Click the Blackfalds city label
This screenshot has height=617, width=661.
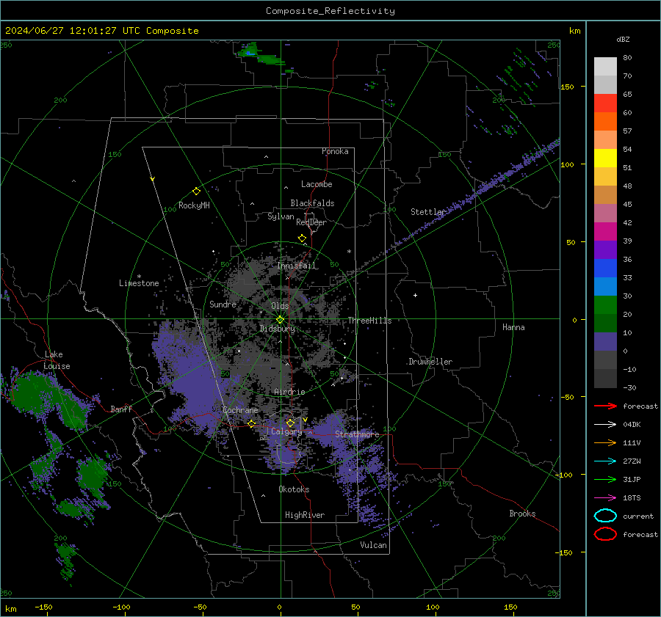312,203
